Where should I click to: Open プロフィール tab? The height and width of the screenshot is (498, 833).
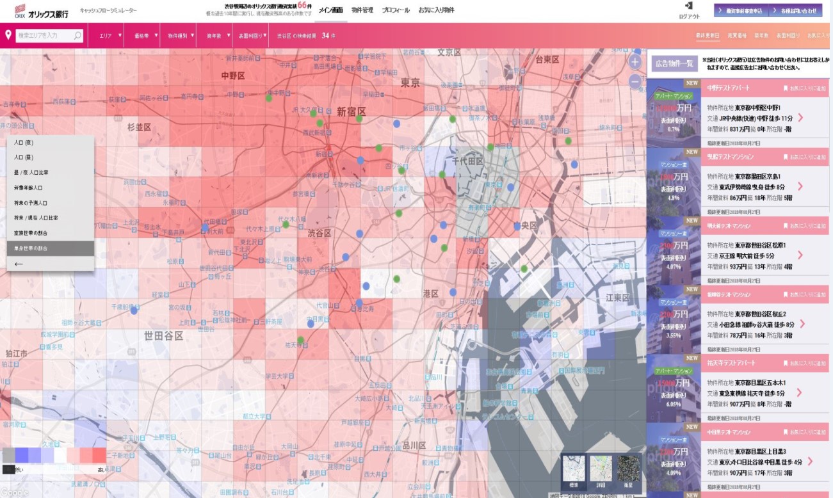tap(396, 10)
